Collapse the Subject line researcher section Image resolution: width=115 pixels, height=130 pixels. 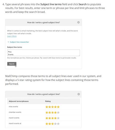point(8,42)
